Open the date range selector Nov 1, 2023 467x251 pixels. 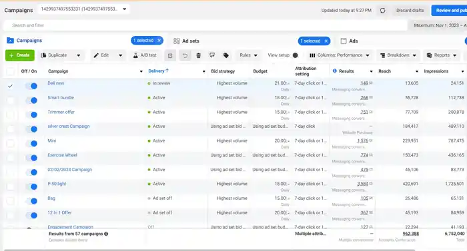pyautogui.click(x=438, y=25)
